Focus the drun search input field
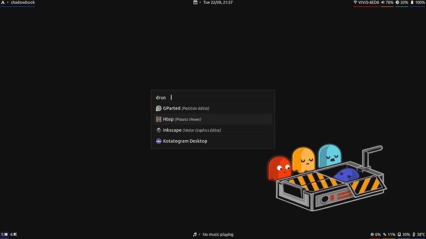Viewport: 426px width, 239px height. point(221,98)
